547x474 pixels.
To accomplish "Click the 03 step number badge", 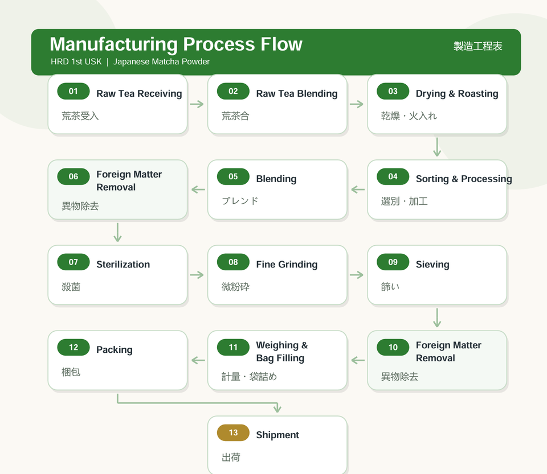I will coord(393,91).
